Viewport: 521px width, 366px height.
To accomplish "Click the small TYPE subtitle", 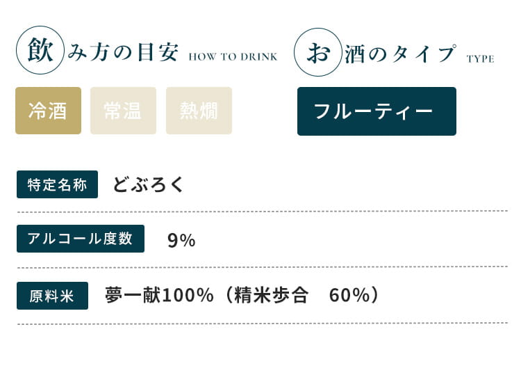I will [x=481, y=59].
